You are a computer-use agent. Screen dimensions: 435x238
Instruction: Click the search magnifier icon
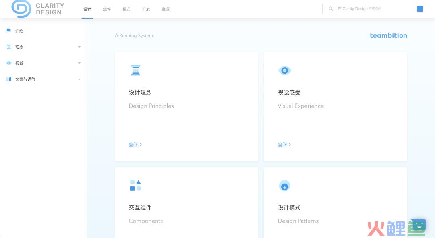point(331,9)
